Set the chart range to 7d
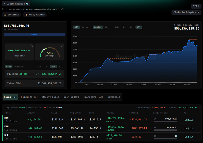 tap(124, 27)
